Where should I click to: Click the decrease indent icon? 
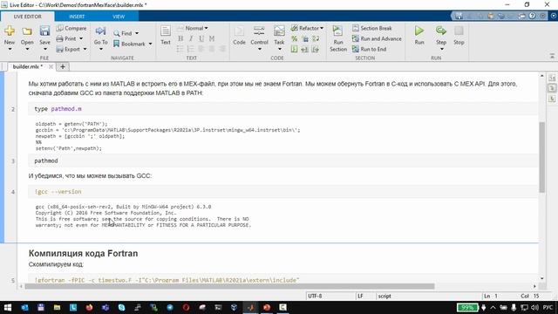(x=305, y=49)
